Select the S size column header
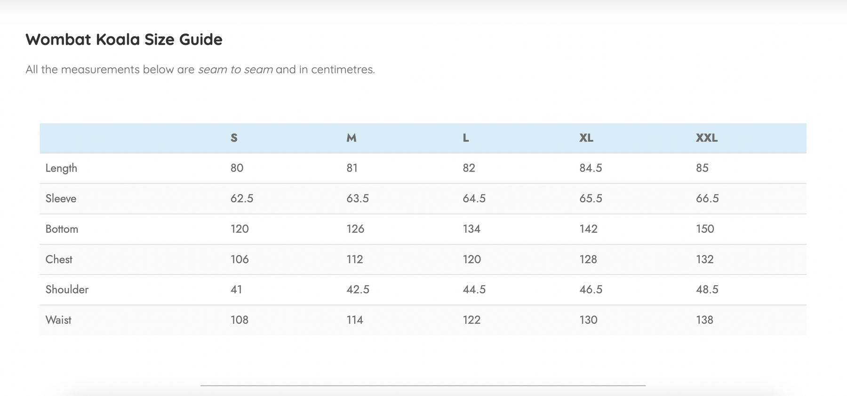Screen dimensions: 847x396 click(x=234, y=138)
